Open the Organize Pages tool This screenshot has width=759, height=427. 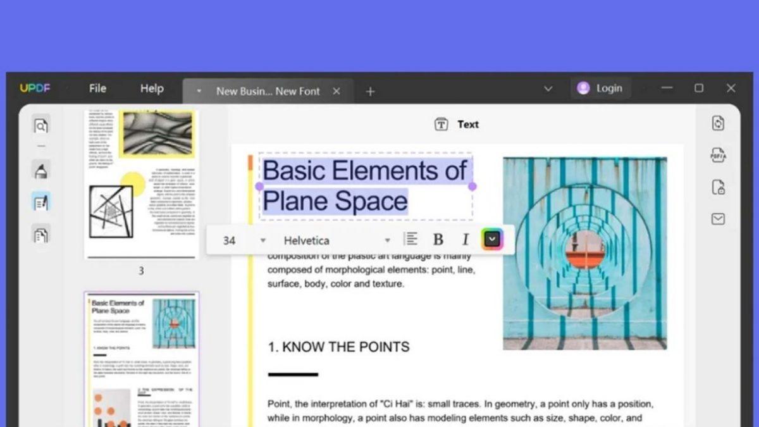[40, 235]
